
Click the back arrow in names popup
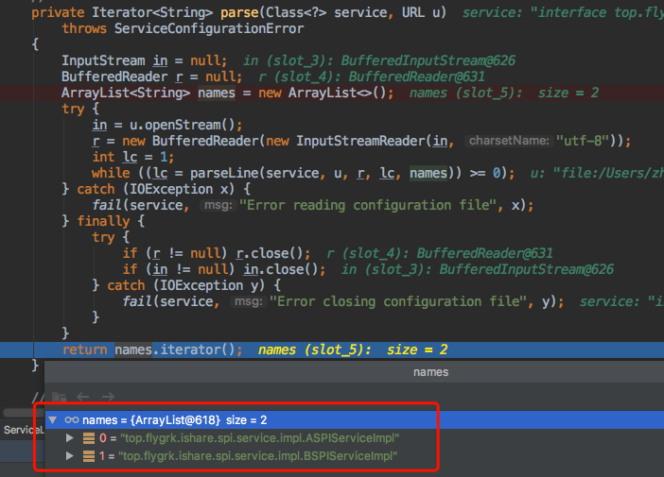tap(82, 397)
